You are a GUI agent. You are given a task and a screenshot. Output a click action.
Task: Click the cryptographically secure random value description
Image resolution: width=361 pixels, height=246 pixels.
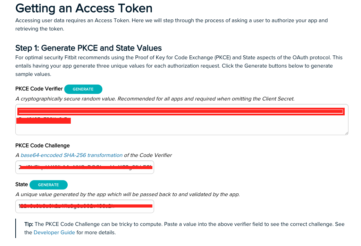(155, 99)
